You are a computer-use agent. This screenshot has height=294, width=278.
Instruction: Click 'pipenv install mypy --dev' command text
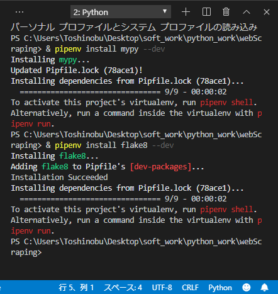click(x=110, y=49)
